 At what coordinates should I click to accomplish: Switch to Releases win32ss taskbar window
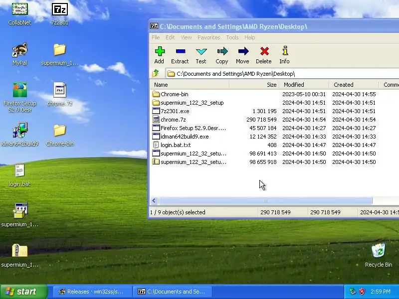[x=93, y=292]
